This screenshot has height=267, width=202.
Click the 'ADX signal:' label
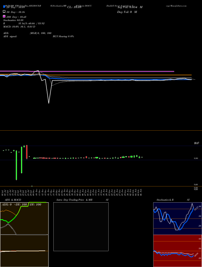click(x=10, y=36)
